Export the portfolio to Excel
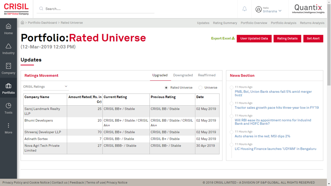Image resolution: width=331 pixels, height=186 pixels. pos(223,38)
